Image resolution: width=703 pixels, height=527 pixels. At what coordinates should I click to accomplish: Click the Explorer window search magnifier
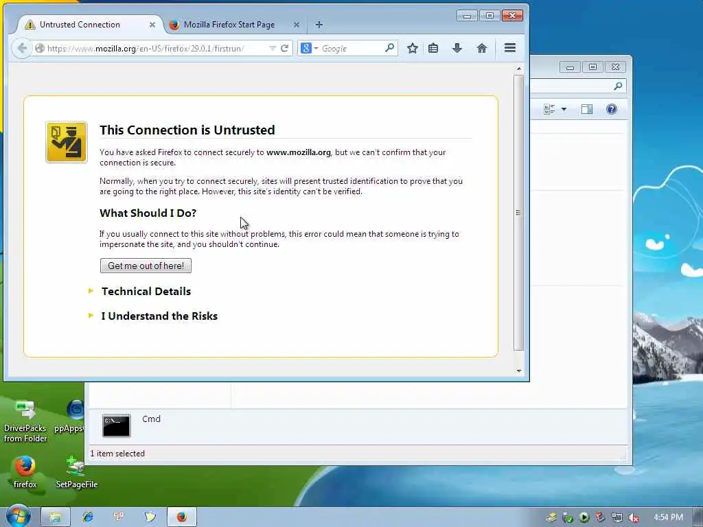[x=618, y=86]
